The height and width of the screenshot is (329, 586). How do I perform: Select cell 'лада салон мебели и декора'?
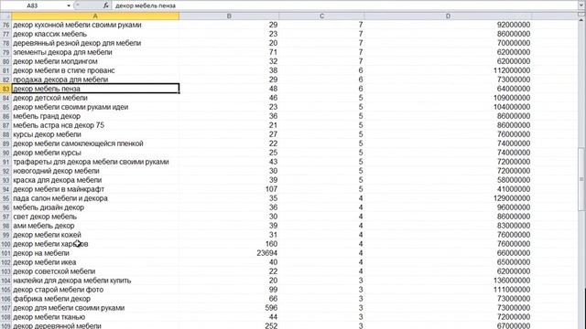[x=95, y=198]
